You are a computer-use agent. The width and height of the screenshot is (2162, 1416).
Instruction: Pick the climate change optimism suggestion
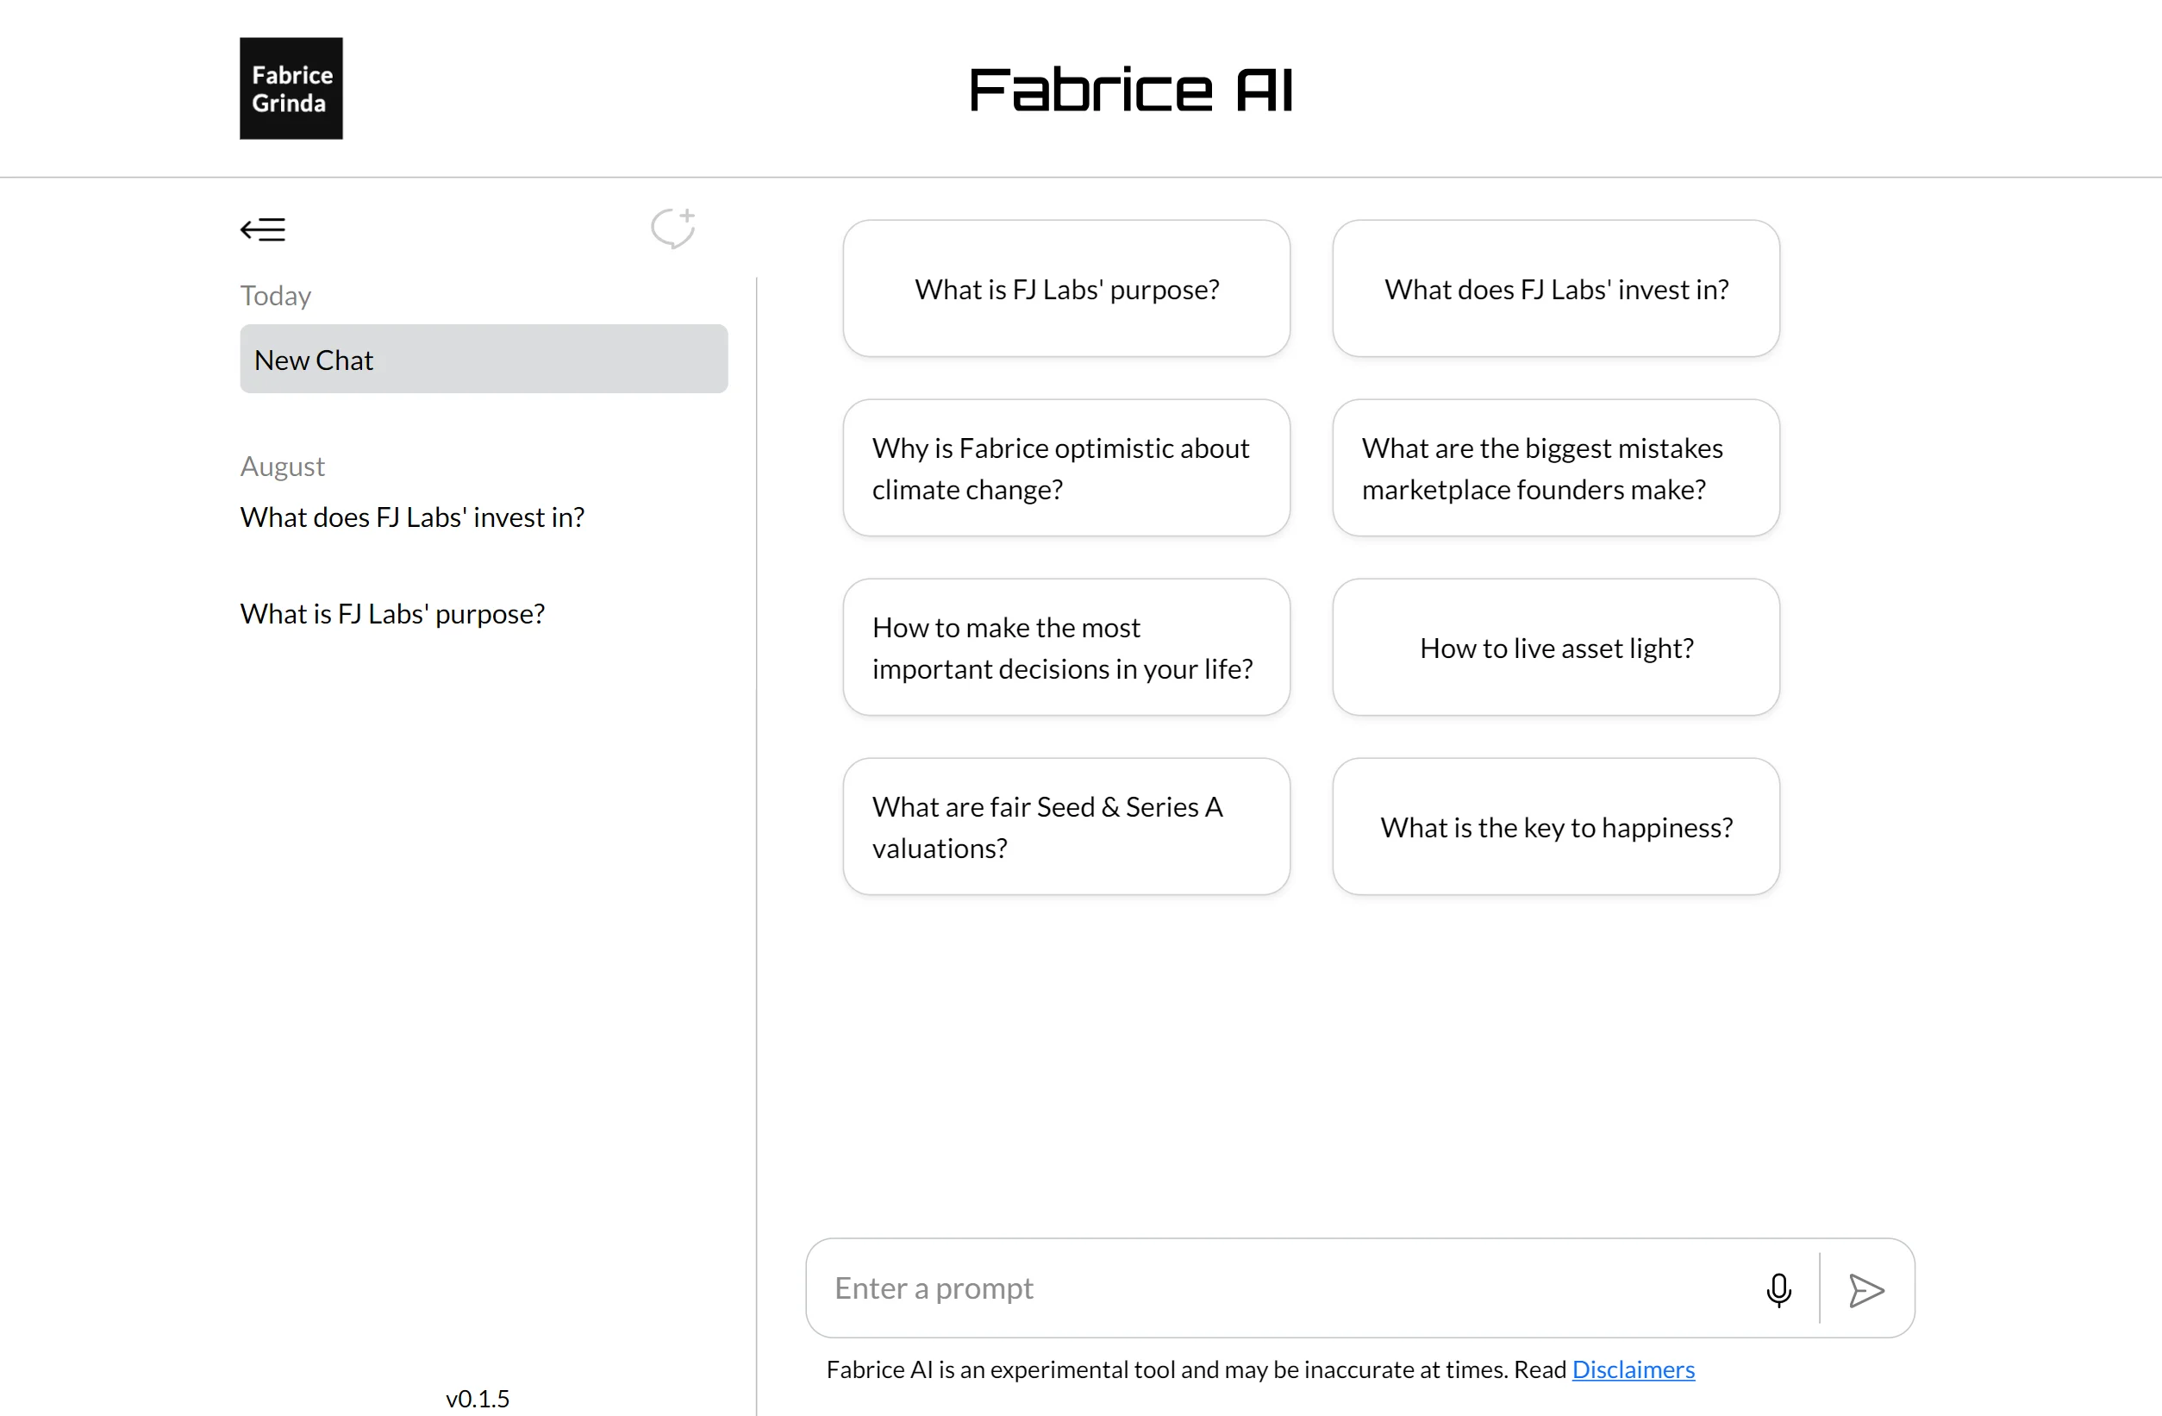(x=1066, y=468)
